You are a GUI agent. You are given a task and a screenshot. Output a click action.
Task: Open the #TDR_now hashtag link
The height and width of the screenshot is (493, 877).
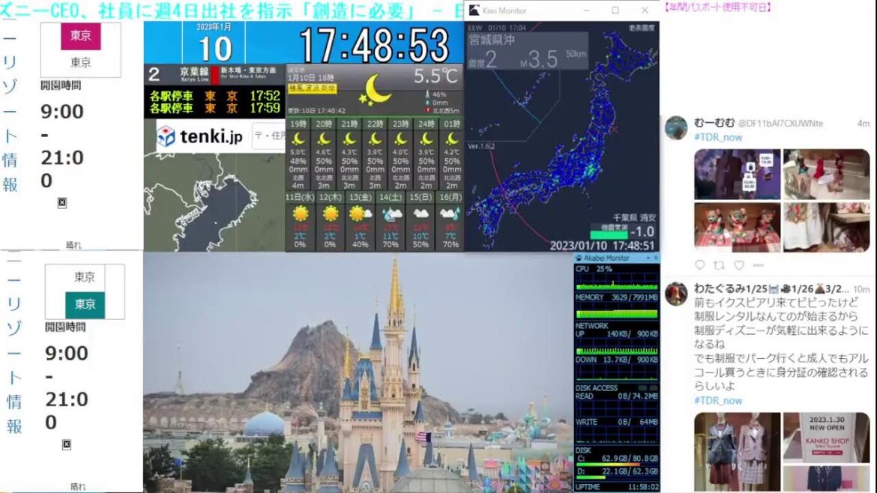719,137
